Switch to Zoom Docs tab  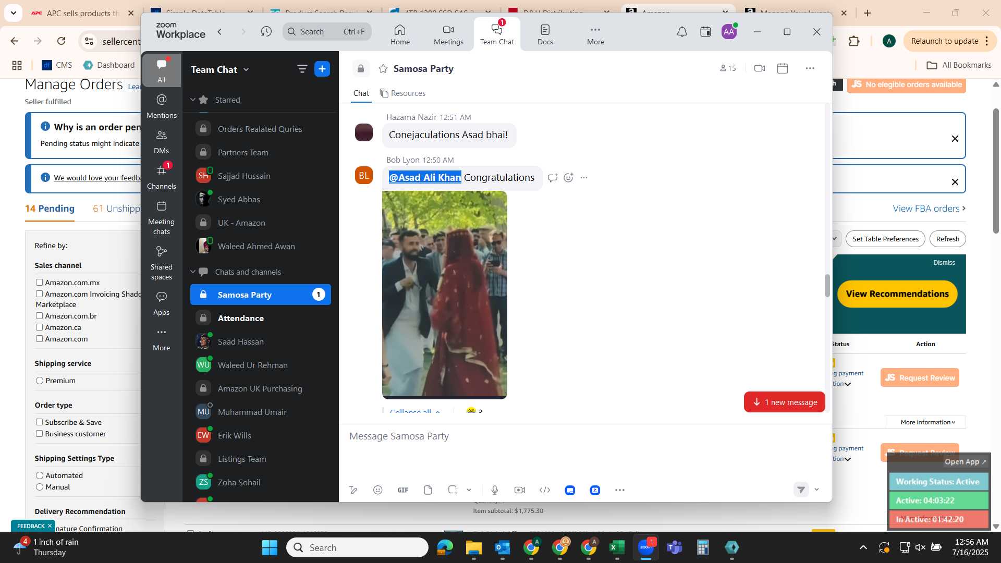(545, 34)
